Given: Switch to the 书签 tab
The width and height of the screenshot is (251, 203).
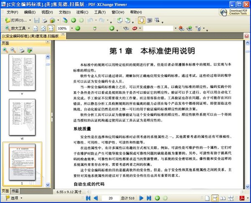Looking at the screenshot, I should (14, 191).
